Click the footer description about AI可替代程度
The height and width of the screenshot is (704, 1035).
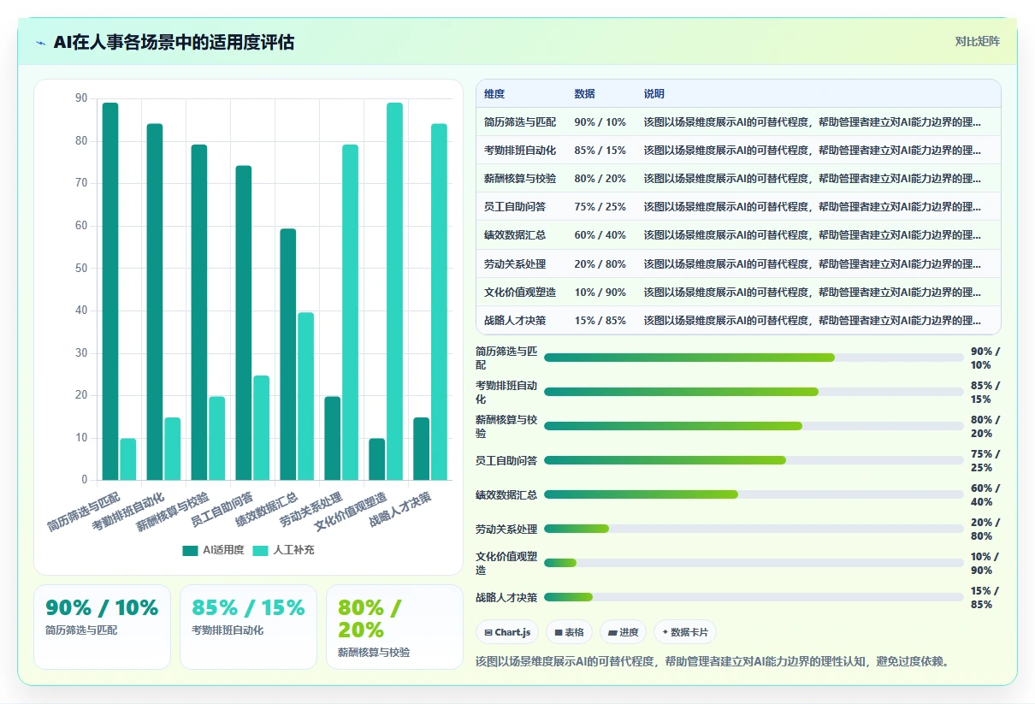click(713, 661)
